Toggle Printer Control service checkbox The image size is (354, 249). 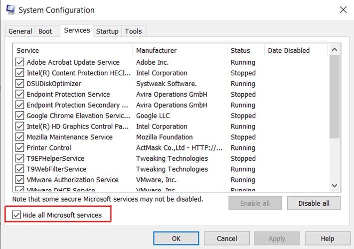(20, 148)
